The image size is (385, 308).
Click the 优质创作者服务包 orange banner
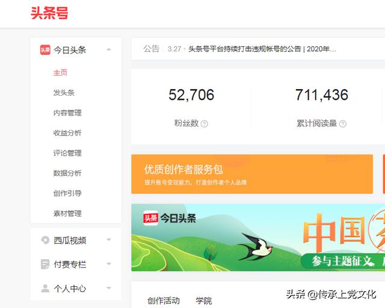pos(252,174)
